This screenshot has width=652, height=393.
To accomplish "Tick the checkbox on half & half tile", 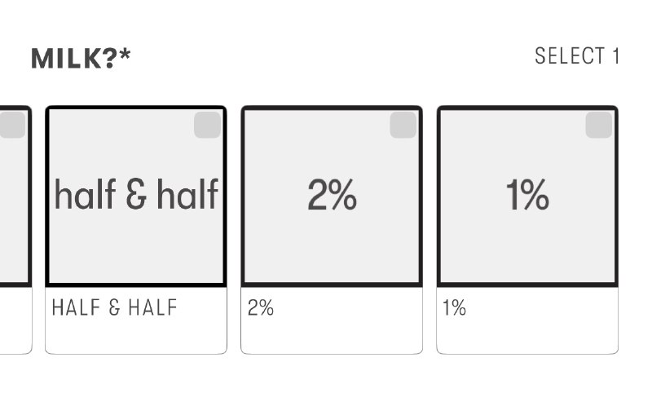I will pos(207,126).
